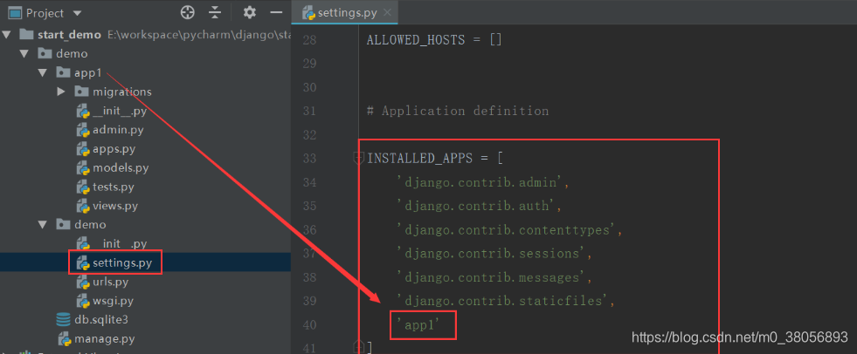The width and height of the screenshot is (857, 354).
Task: Click the Python icon of models.py
Action: (82, 168)
